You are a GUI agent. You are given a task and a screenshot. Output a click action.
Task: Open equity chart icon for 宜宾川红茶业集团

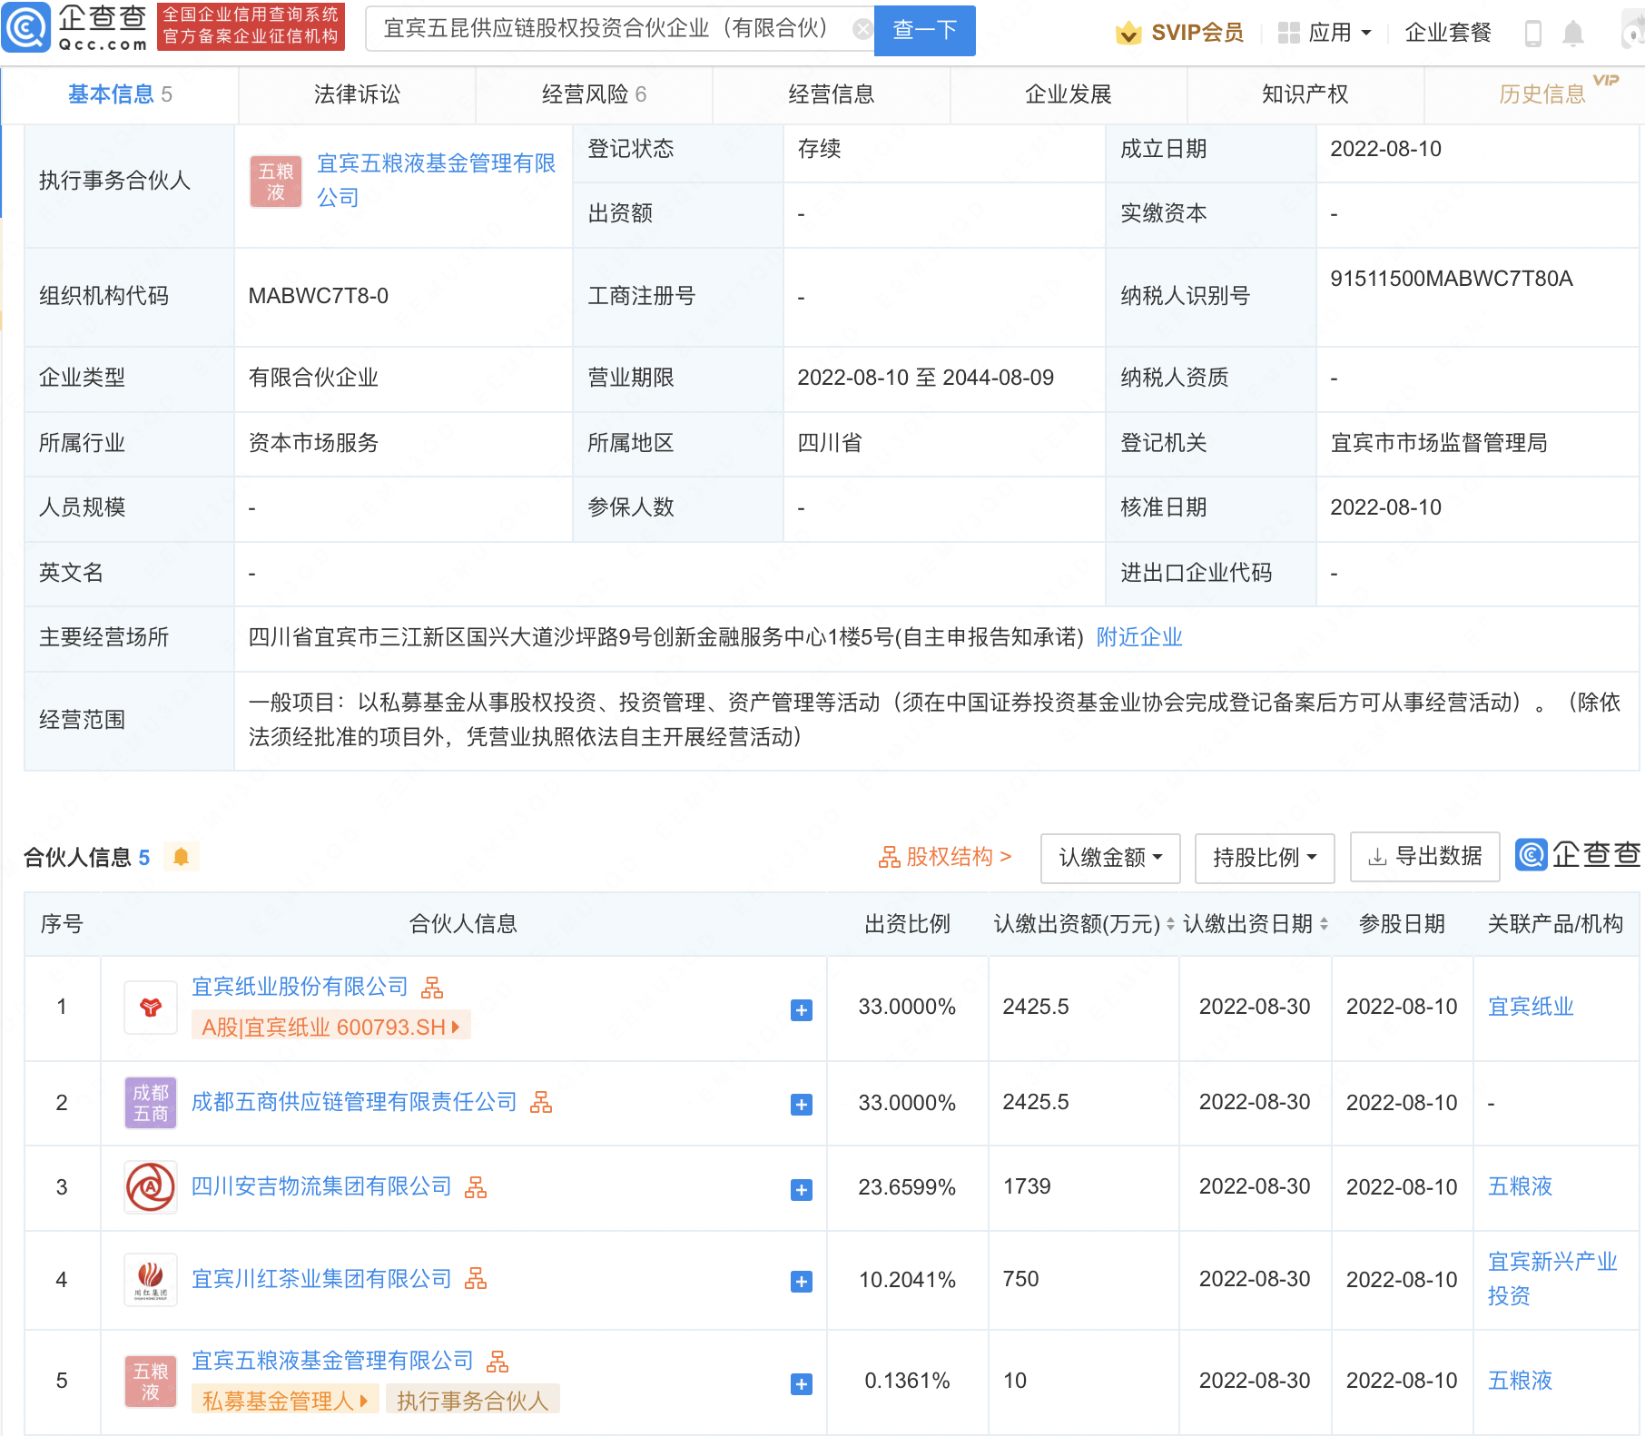coord(476,1279)
